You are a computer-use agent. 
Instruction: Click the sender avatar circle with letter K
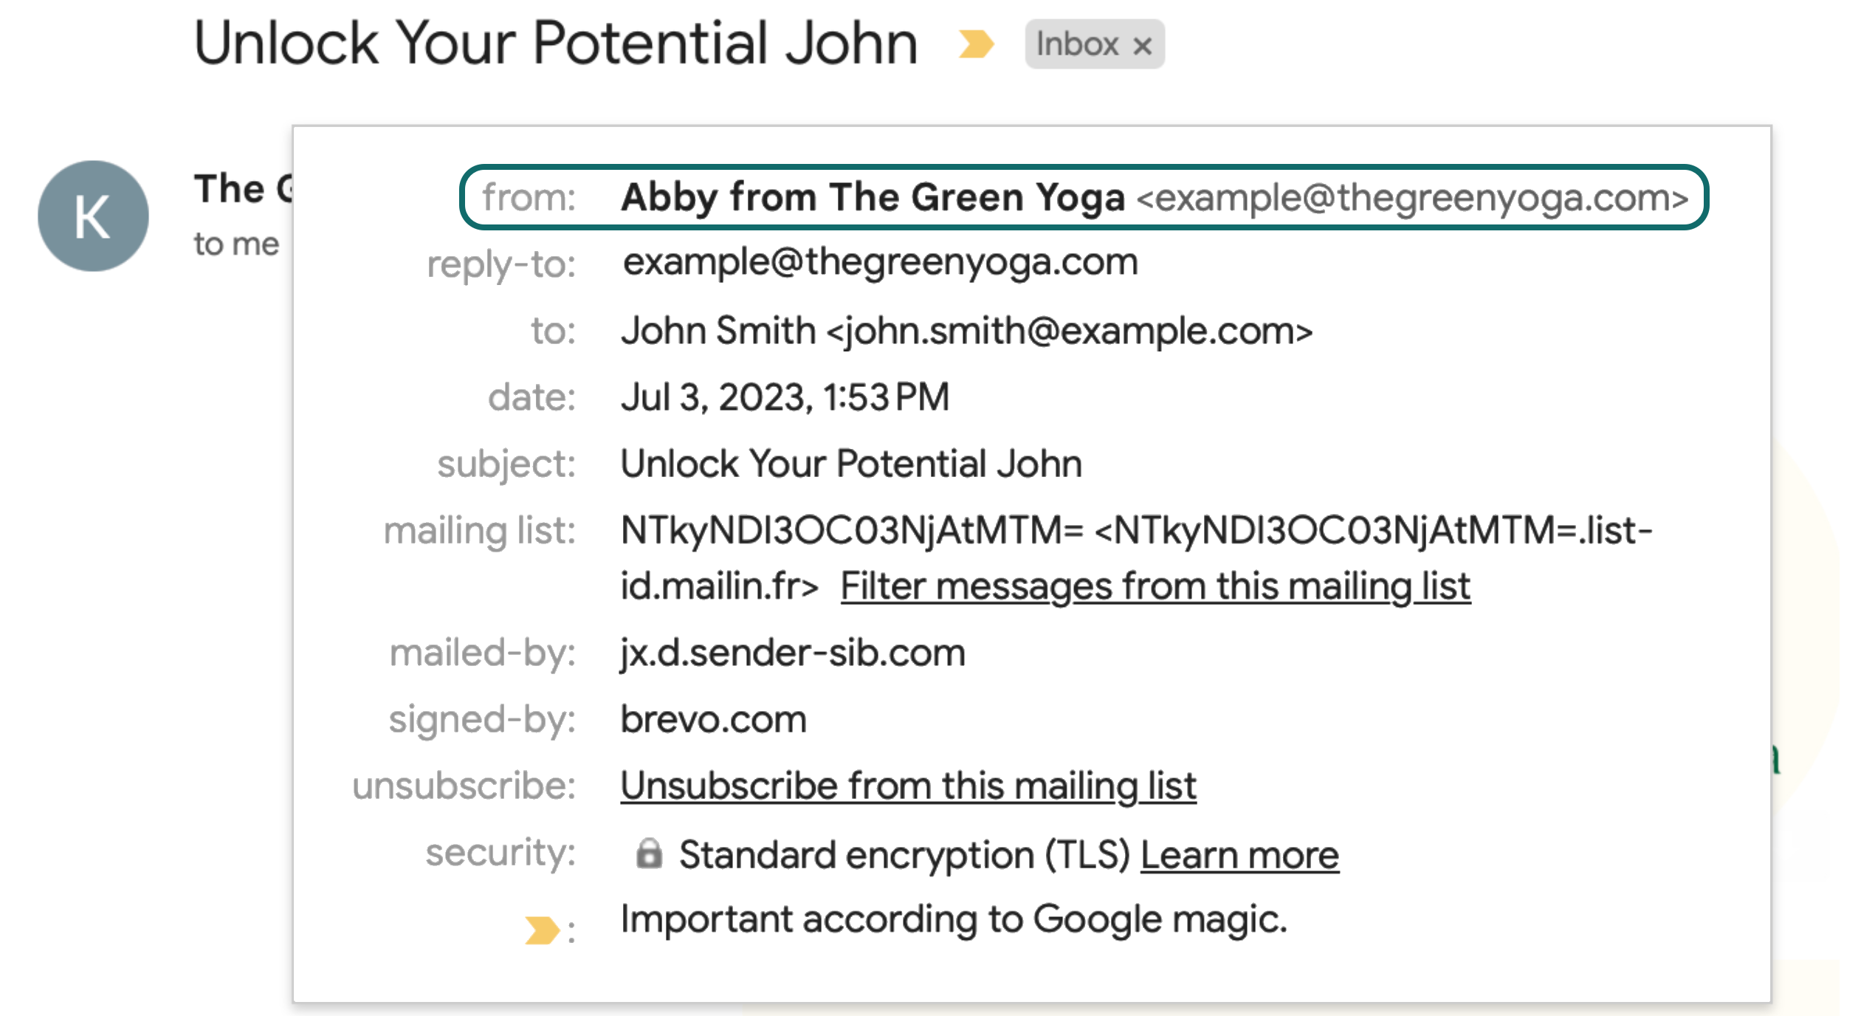92,216
